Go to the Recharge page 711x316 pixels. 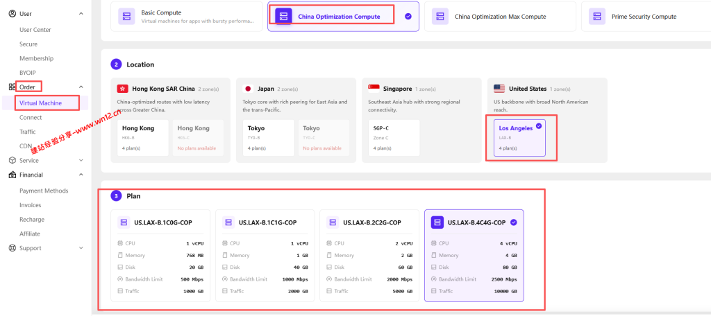pyautogui.click(x=32, y=220)
